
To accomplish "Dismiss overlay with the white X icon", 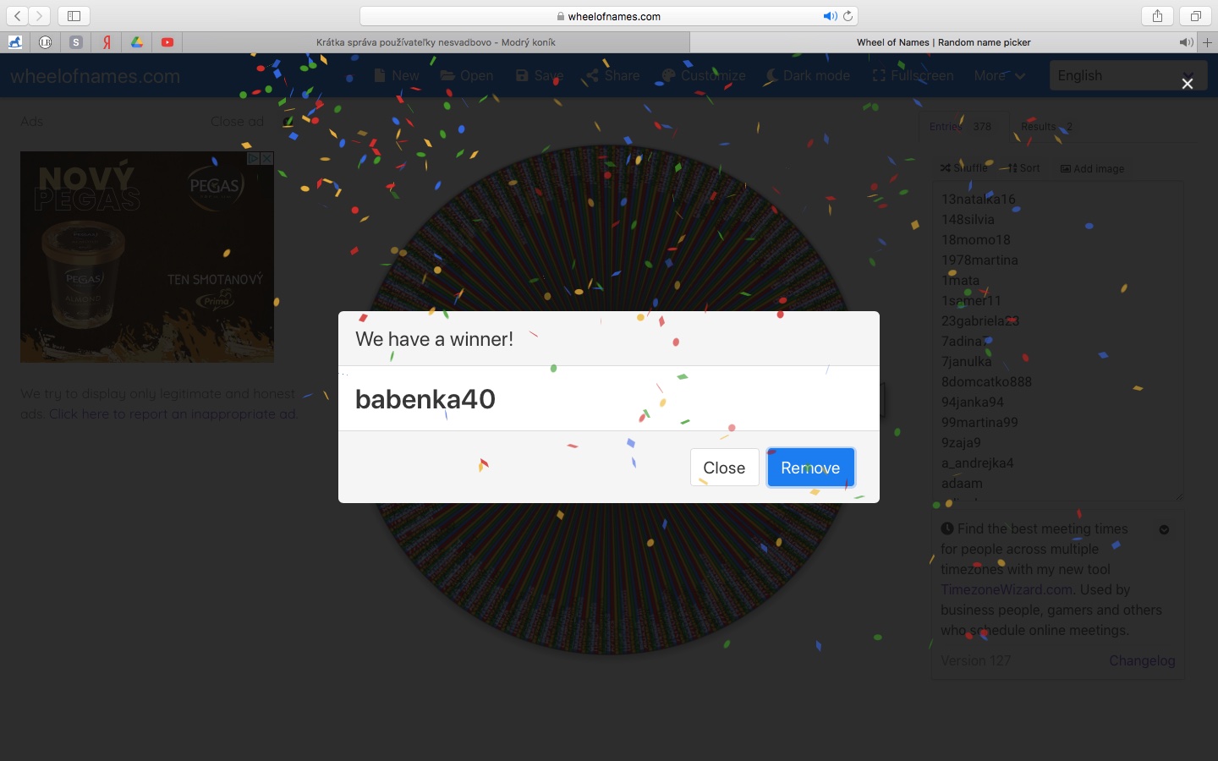I will (1188, 83).
